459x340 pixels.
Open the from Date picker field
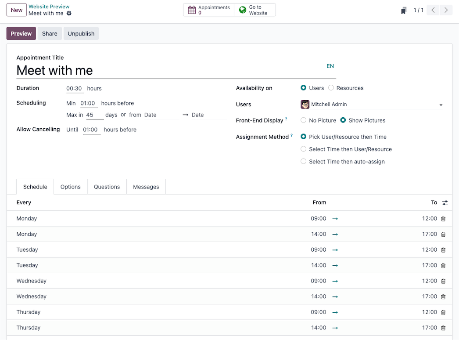151,115
